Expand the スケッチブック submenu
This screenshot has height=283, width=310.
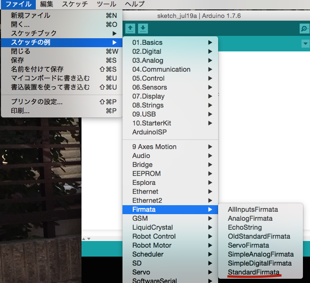click(x=62, y=33)
